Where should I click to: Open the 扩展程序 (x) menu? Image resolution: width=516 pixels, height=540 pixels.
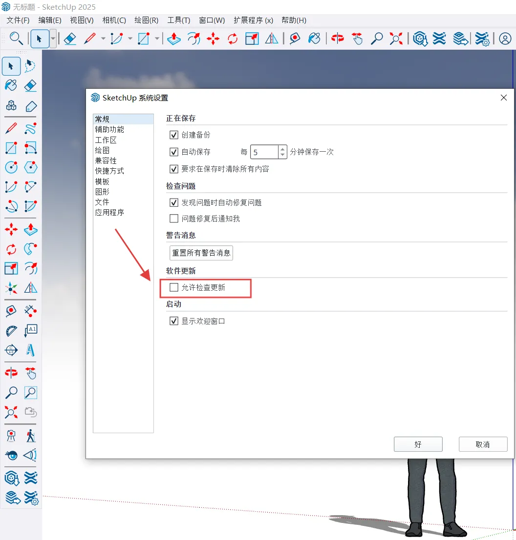[x=253, y=20]
